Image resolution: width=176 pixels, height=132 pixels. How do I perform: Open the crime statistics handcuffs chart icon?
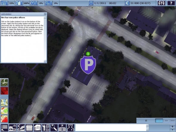pos(13,128)
